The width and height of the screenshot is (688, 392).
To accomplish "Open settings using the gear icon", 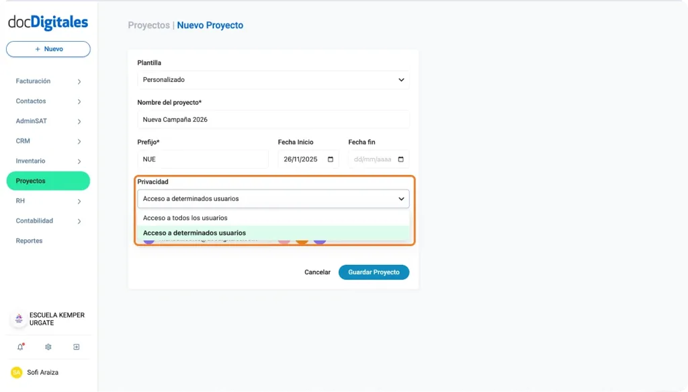I will click(47, 346).
